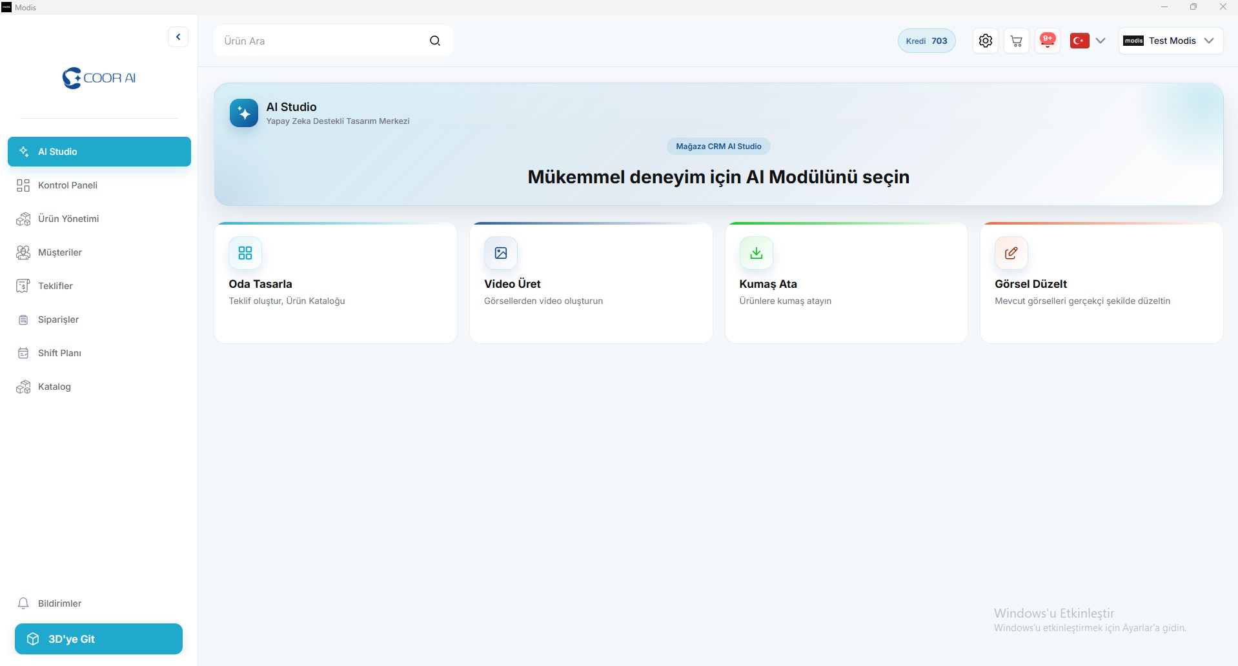
Task: Click the Kumaş Ata download icon
Action: point(756,253)
